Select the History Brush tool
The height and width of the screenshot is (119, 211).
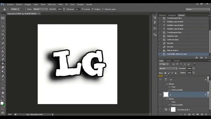[3, 55]
